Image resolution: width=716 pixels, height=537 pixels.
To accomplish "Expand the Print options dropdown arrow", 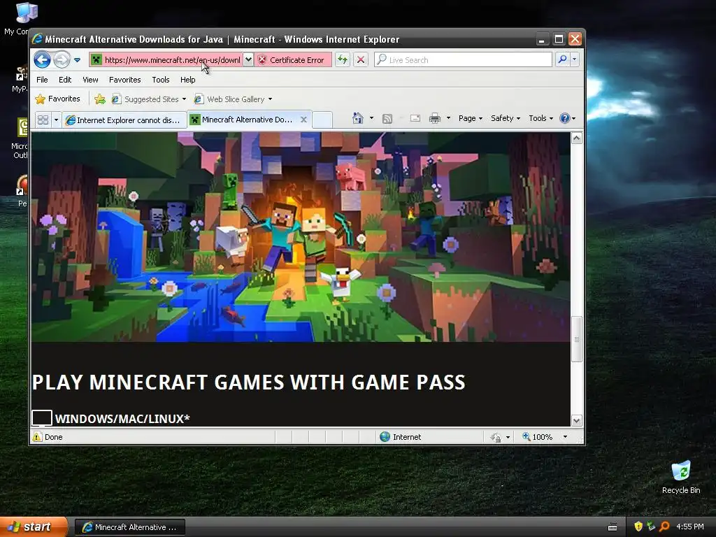I will pos(448,118).
